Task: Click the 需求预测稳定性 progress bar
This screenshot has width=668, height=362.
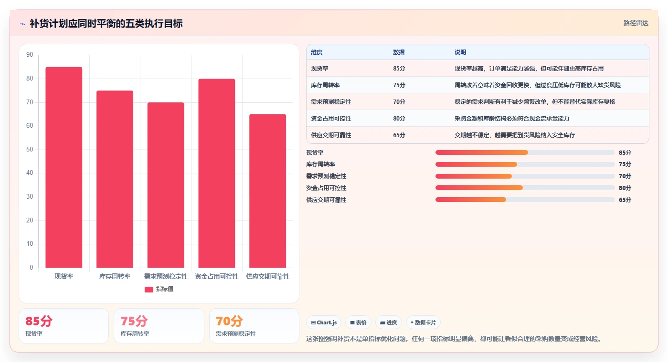Action: click(x=525, y=176)
